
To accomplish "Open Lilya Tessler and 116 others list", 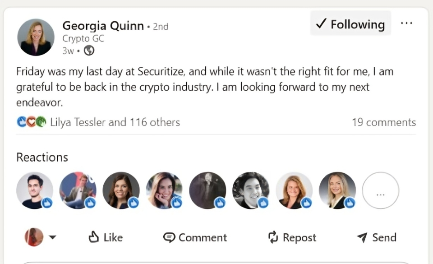I will [x=115, y=122].
